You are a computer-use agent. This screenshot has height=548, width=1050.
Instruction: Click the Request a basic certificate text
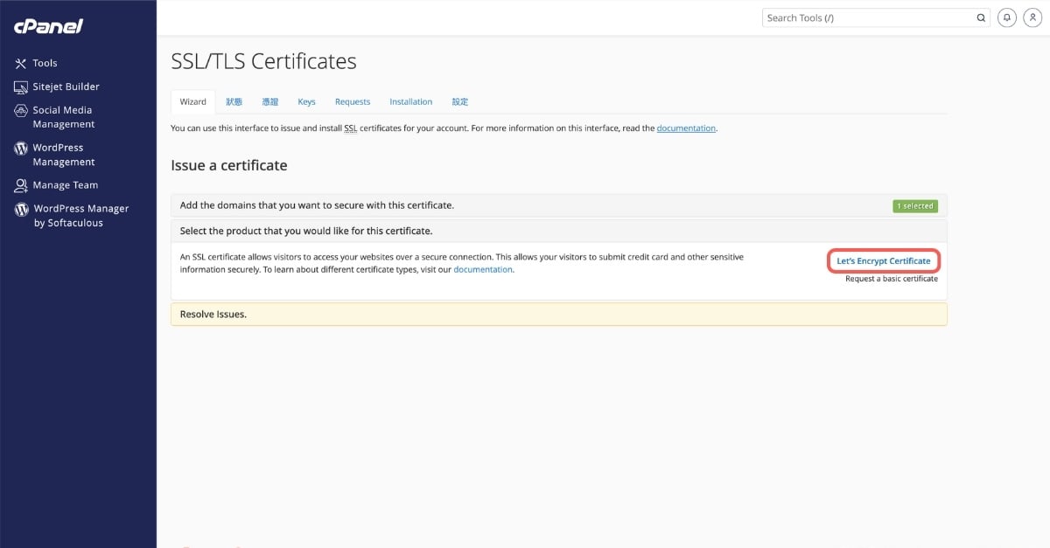(892, 279)
